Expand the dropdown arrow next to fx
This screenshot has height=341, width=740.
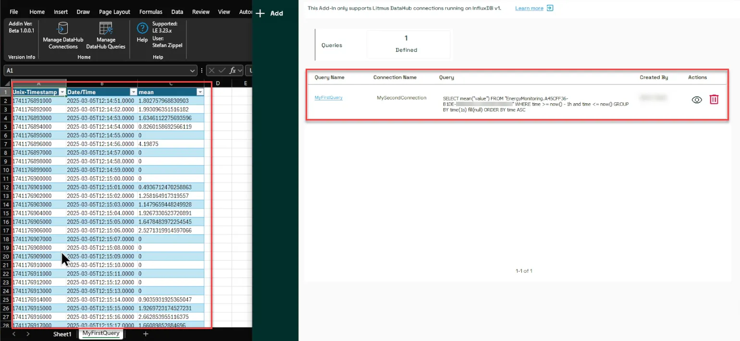coord(240,71)
